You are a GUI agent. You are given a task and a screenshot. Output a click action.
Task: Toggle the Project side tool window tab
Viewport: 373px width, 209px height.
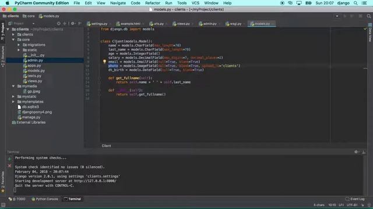click(3, 32)
